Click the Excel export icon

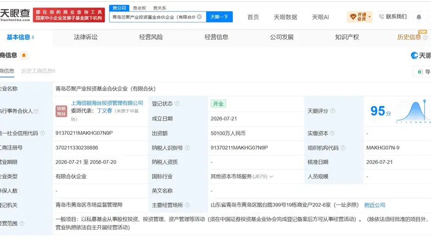pyautogui.click(x=420, y=72)
